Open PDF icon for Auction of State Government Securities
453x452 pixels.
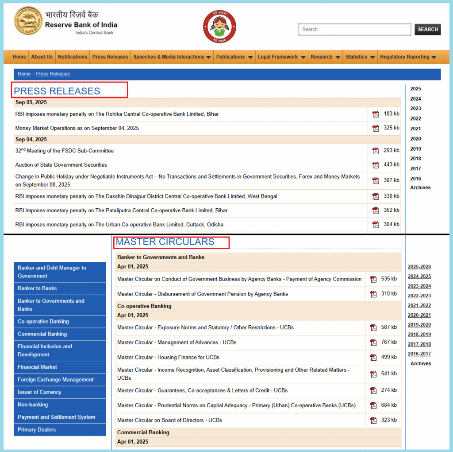(x=376, y=165)
